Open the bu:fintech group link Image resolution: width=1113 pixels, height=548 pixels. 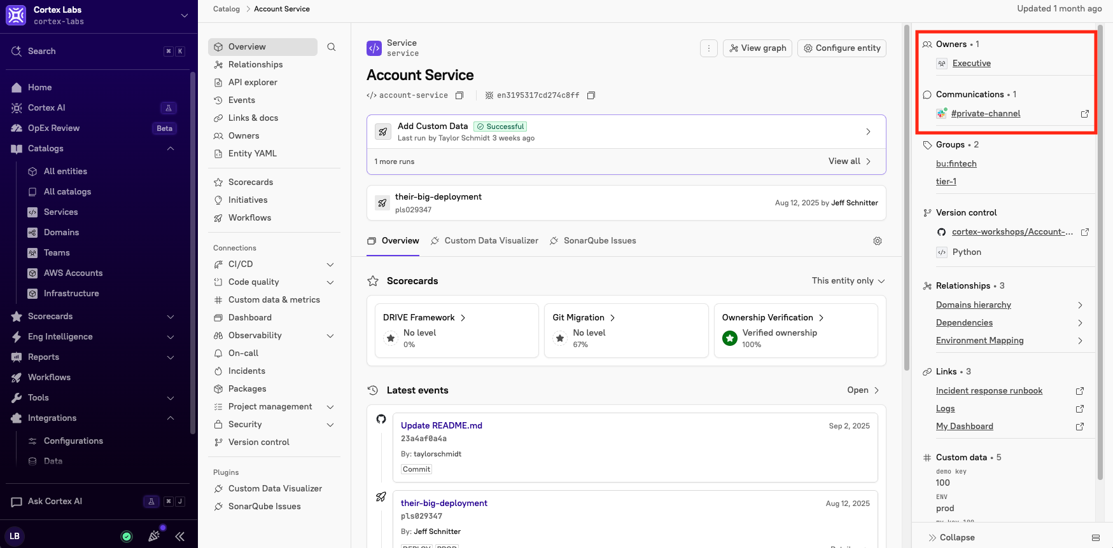pos(956,164)
